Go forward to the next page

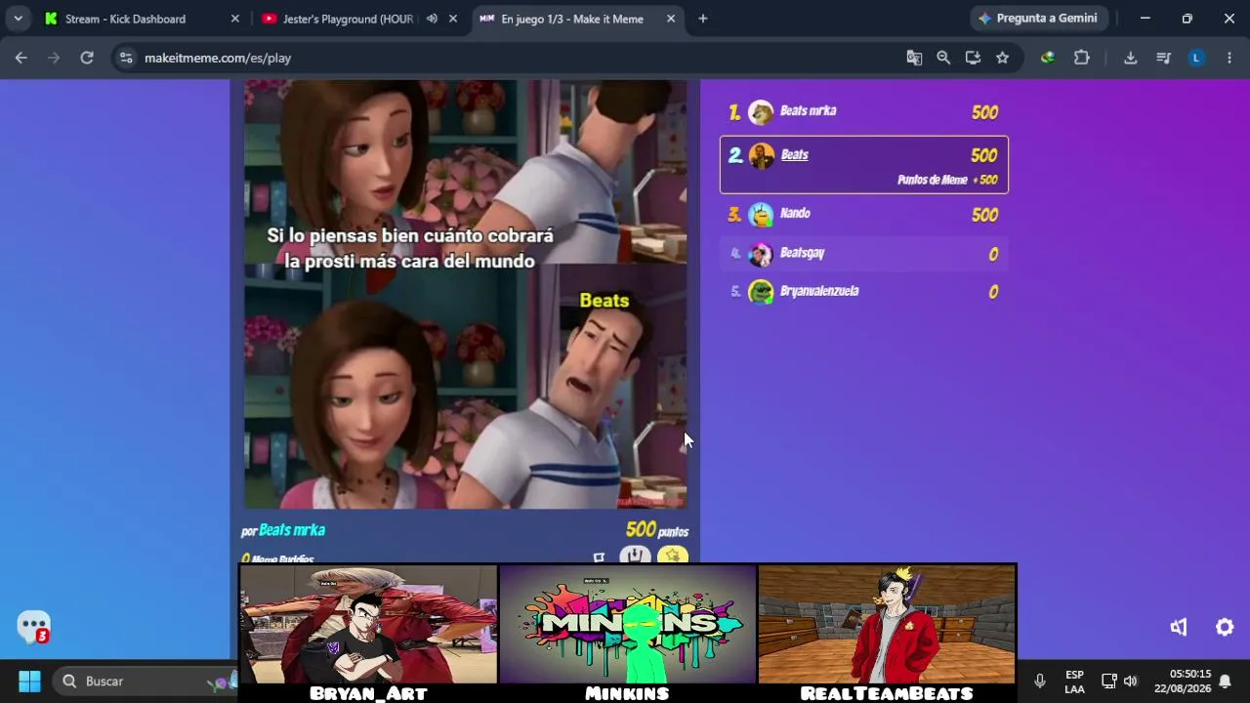click(54, 58)
